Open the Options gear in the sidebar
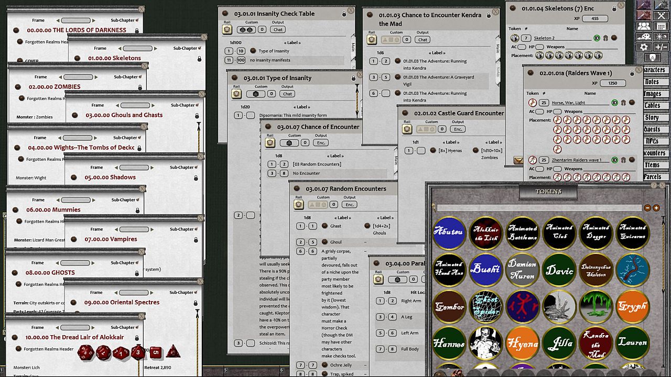Image resolution: width=671 pixels, height=377 pixels. click(x=644, y=47)
